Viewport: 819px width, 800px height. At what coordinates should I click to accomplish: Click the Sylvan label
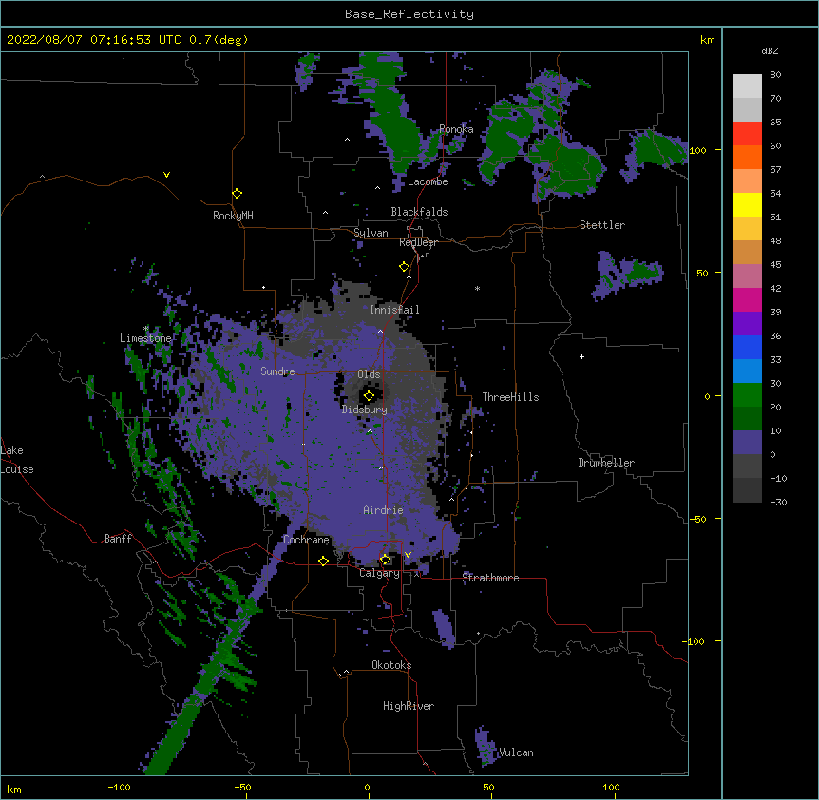click(x=371, y=233)
